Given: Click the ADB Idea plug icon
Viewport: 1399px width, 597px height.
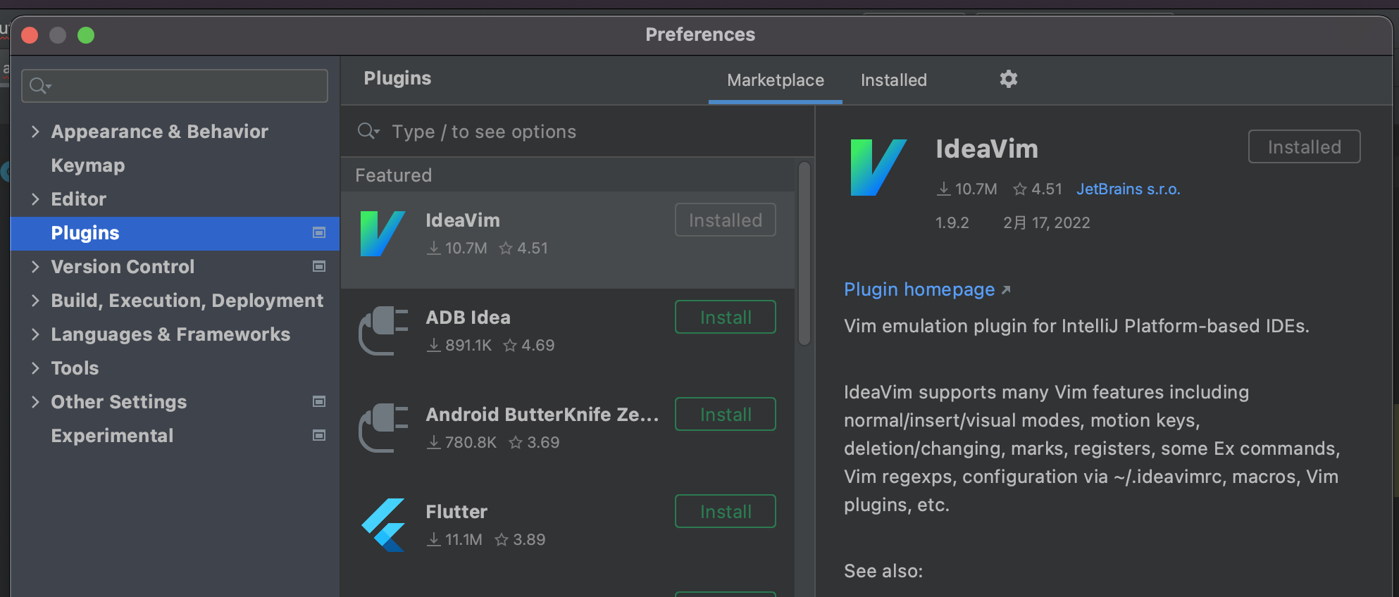Looking at the screenshot, I should pyautogui.click(x=383, y=330).
